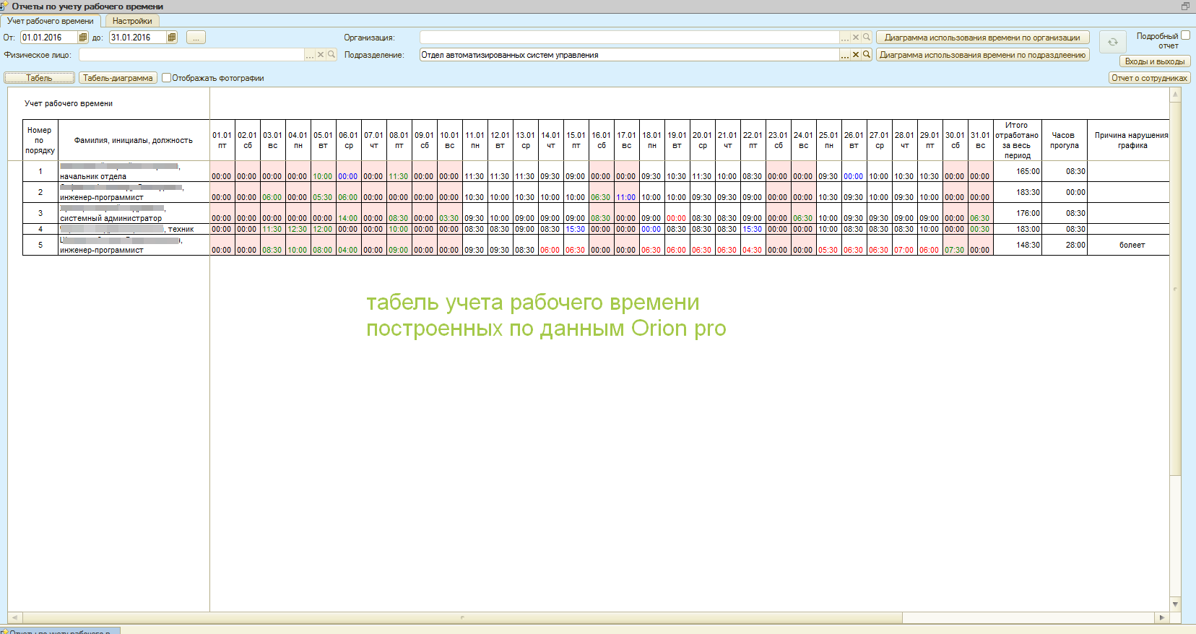
Task: Click the vertical scrollbar up arrow
Action: [1176, 95]
